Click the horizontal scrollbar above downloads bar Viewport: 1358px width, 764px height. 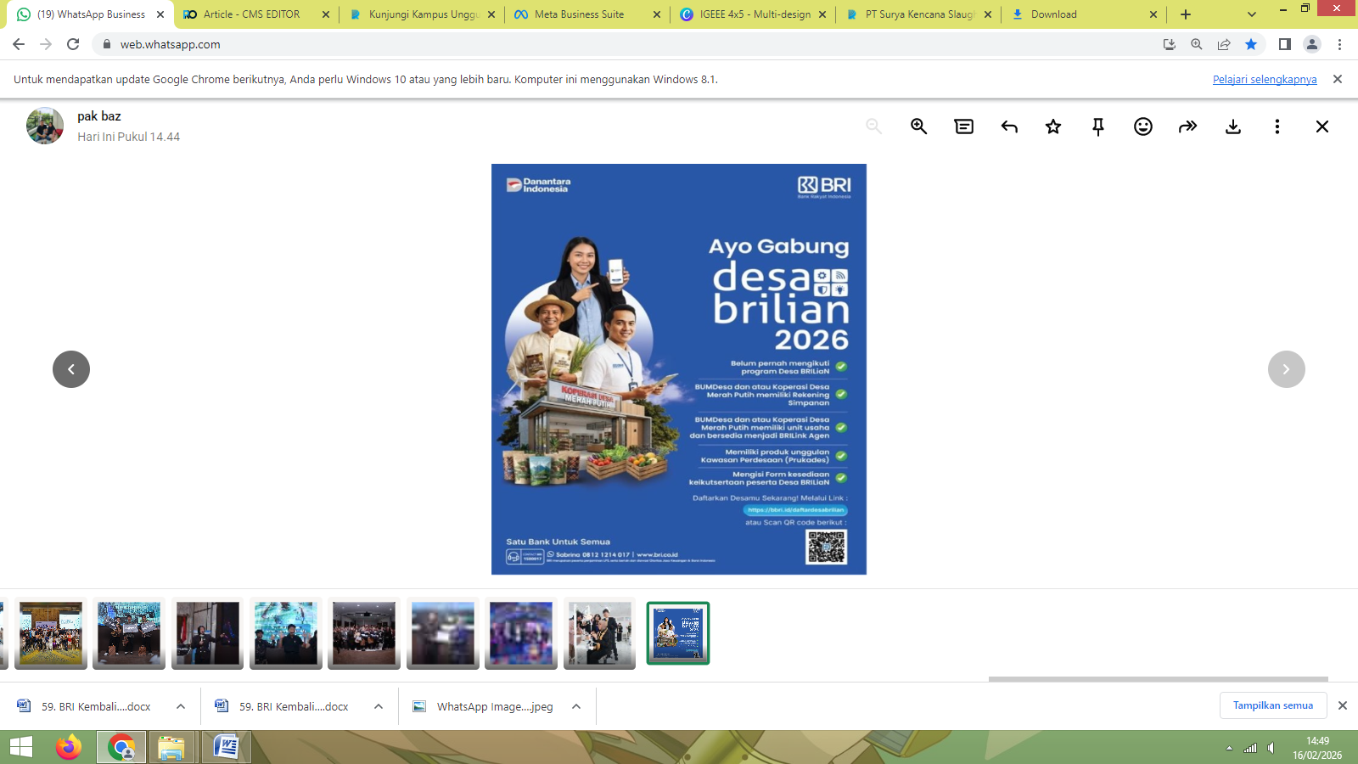coord(1158,679)
